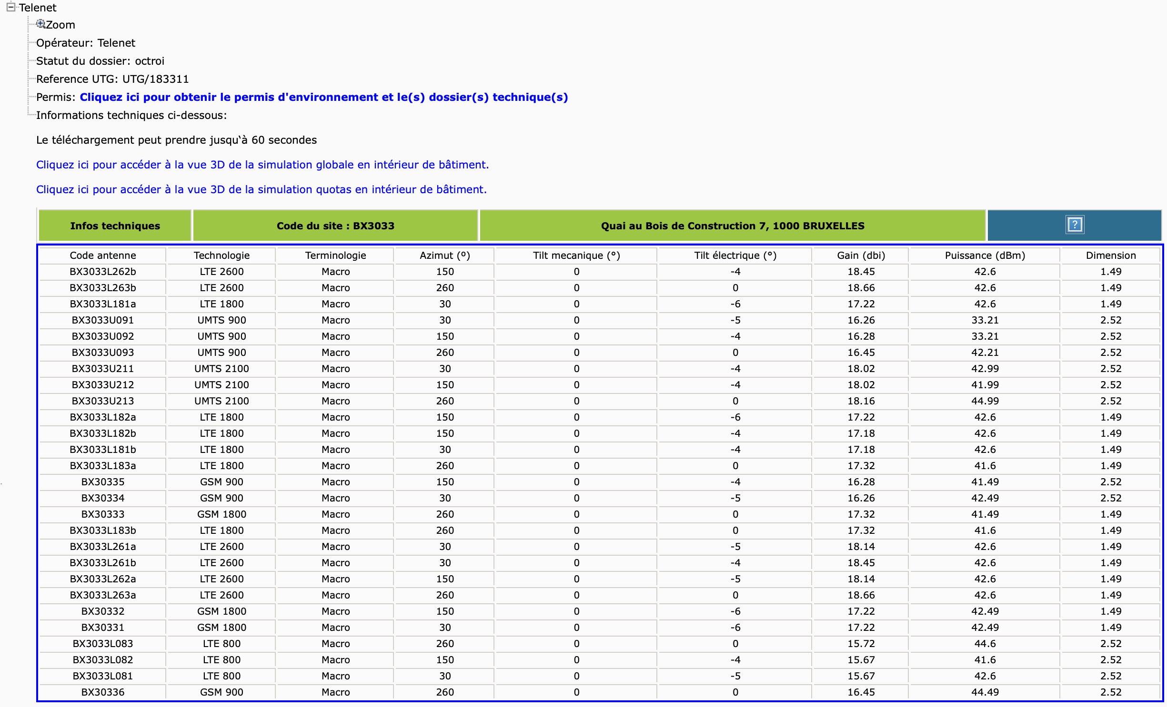Select antenna code BX3033L182a
This screenshot has height=707, width=1167.
[x=103, y=417]
